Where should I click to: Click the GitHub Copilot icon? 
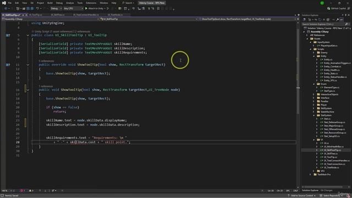(x=328, y=9)
